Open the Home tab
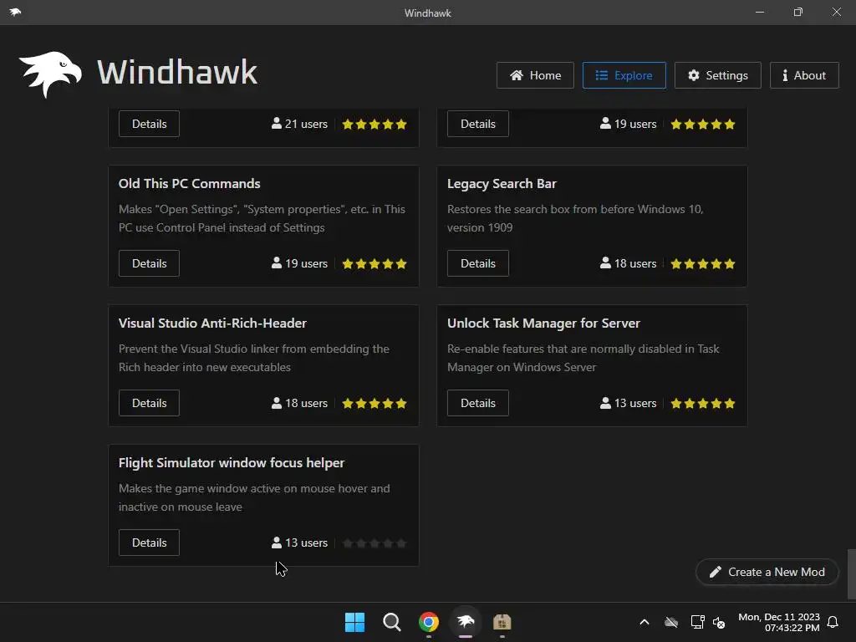856x642 pixels. (x=535, y=75)
